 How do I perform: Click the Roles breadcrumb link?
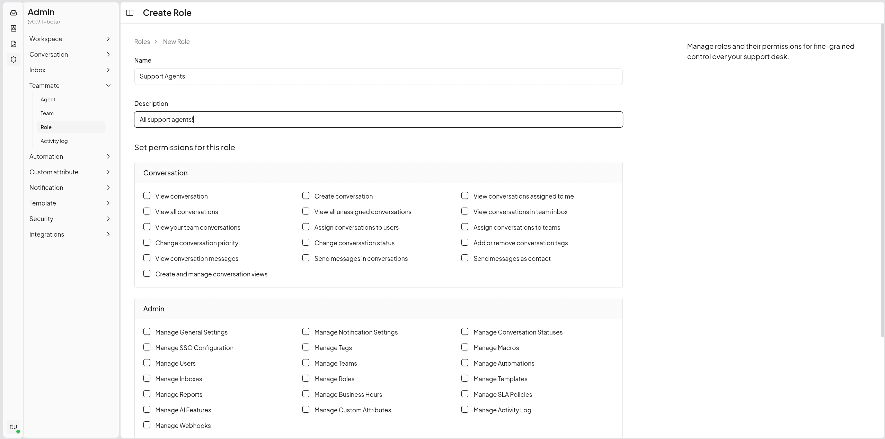click(x=142, y=42)
